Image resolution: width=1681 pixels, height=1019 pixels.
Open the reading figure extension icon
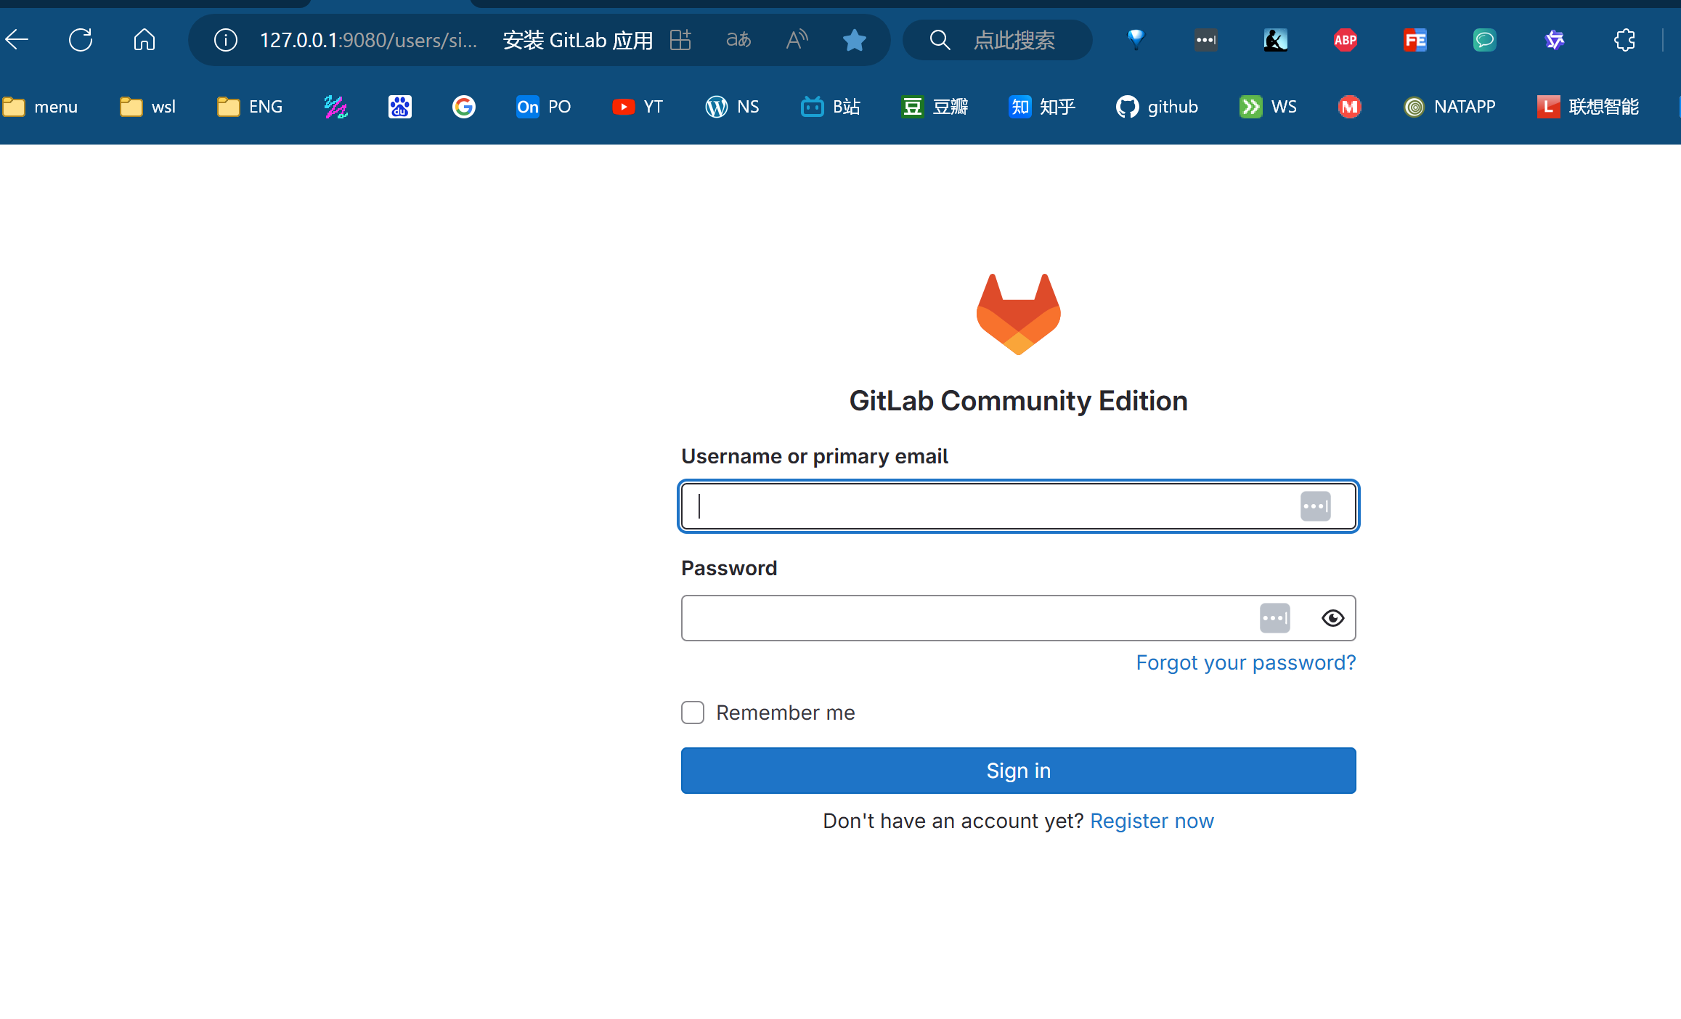(x=1275, y=40)
